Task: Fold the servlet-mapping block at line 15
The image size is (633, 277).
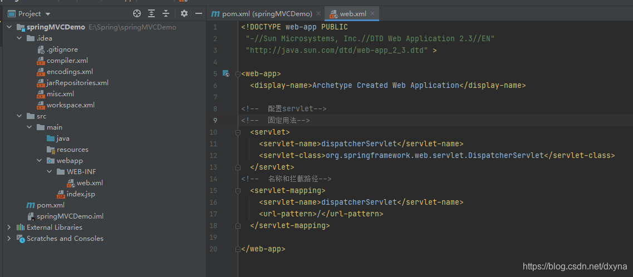Action: pos(238,190)
